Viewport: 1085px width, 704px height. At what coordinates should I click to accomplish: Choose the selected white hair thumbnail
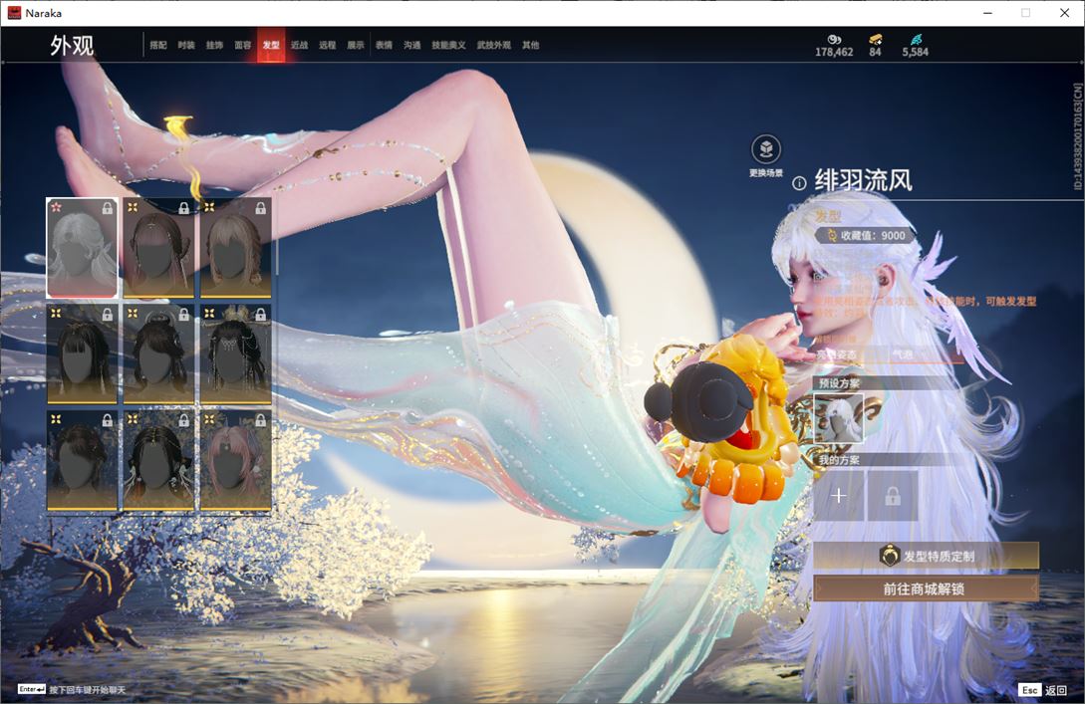(x=82, y=248)
